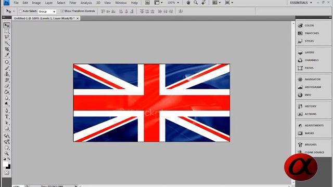
Task: Select the Magic Wand tool
Action: pos(7,43)
